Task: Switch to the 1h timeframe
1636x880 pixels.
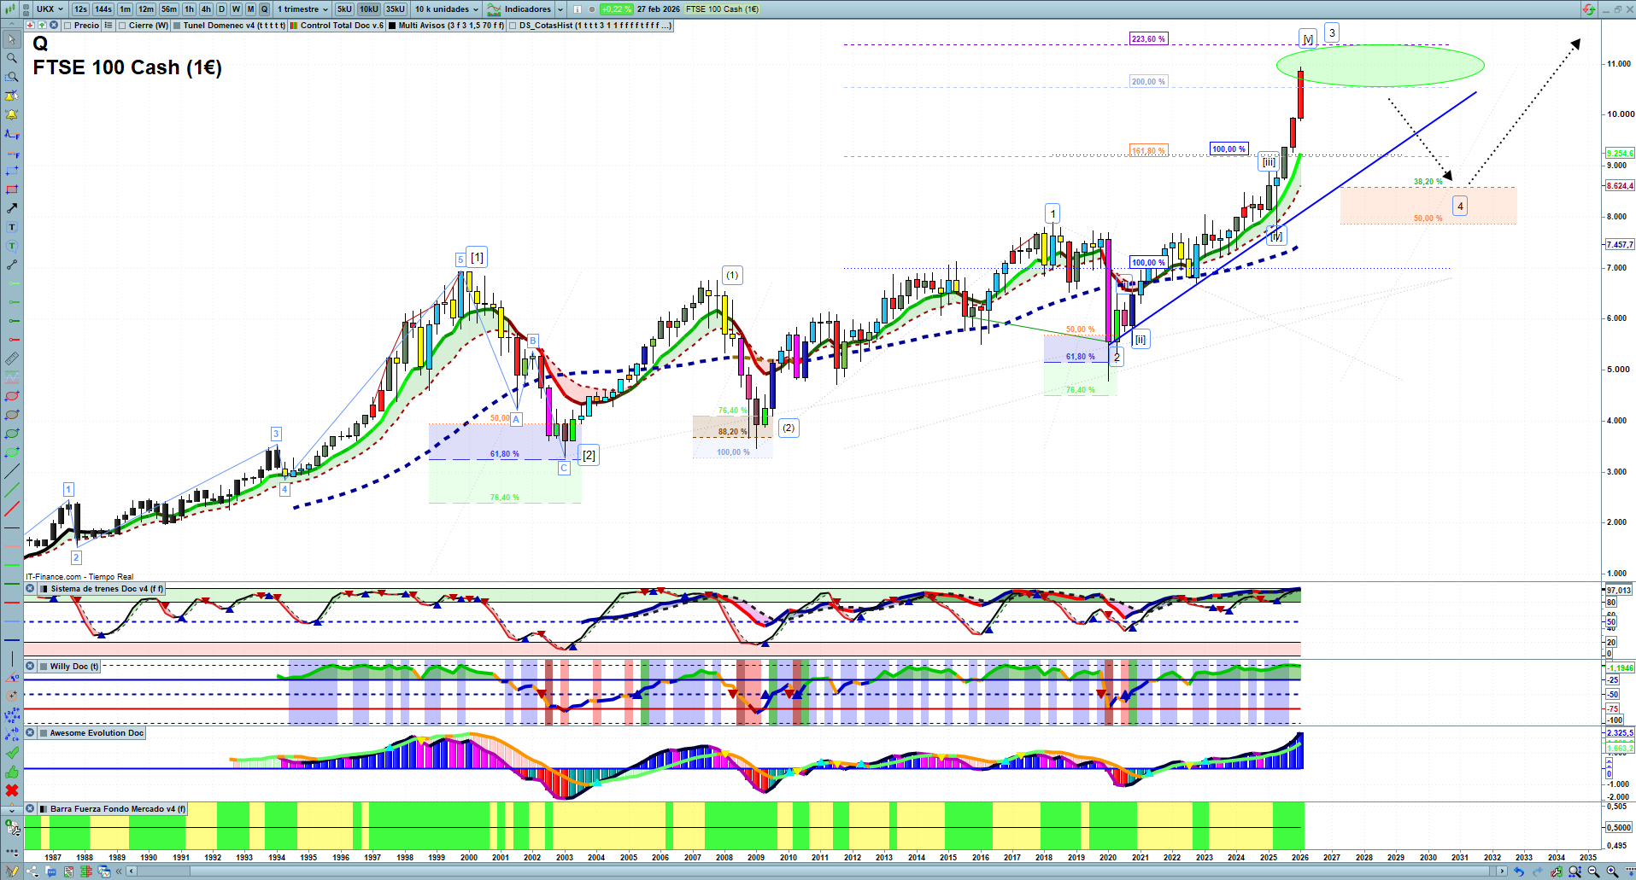Action: pos(189,9)
